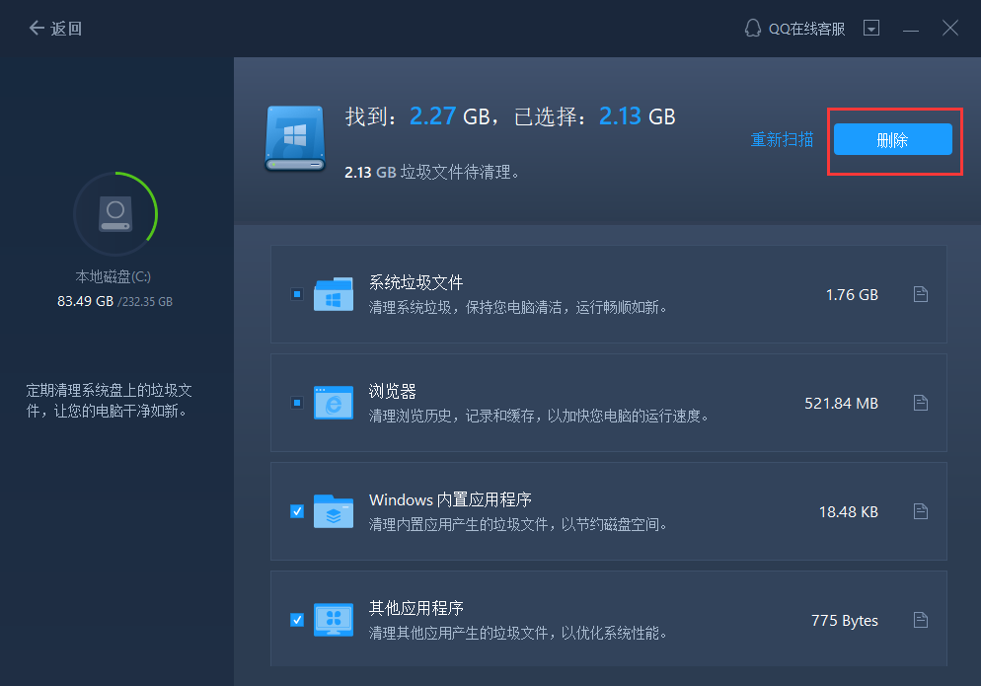
Task: Click the Windows 内置应用程序 folder icon
Action: click(334, 511)
